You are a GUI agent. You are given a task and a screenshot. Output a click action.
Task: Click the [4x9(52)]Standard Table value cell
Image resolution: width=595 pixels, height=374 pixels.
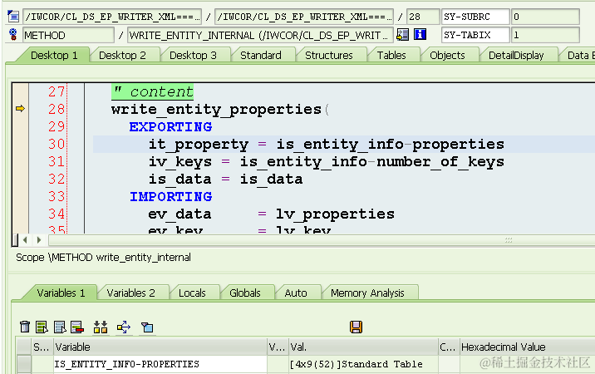pos(363,364)
